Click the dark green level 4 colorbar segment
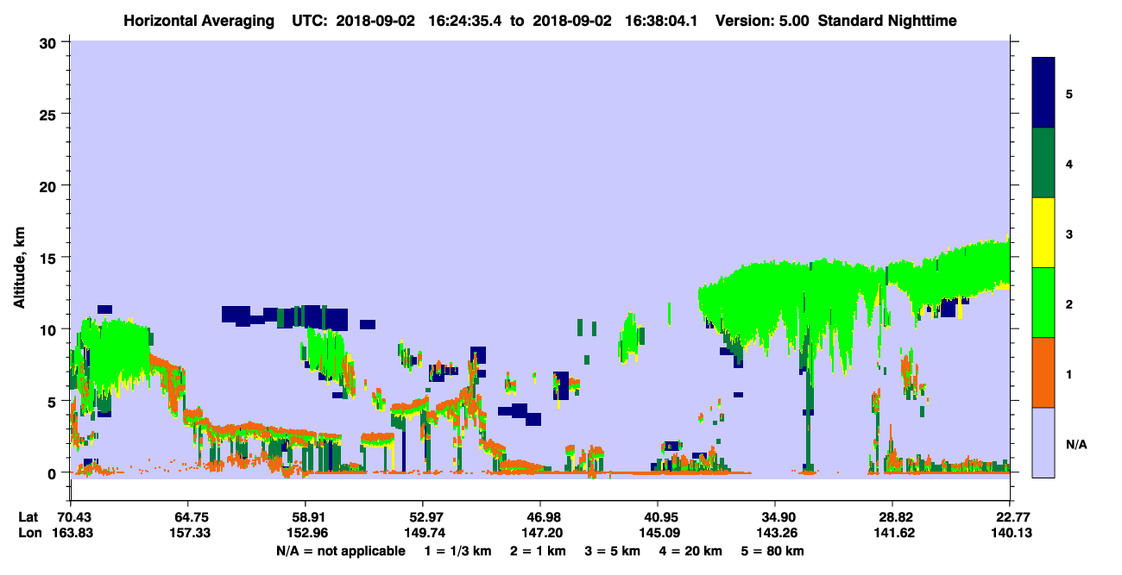 (1043, 163)
